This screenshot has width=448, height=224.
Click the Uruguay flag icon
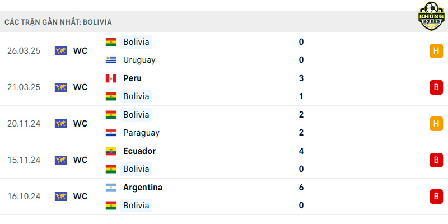(111, 60)
